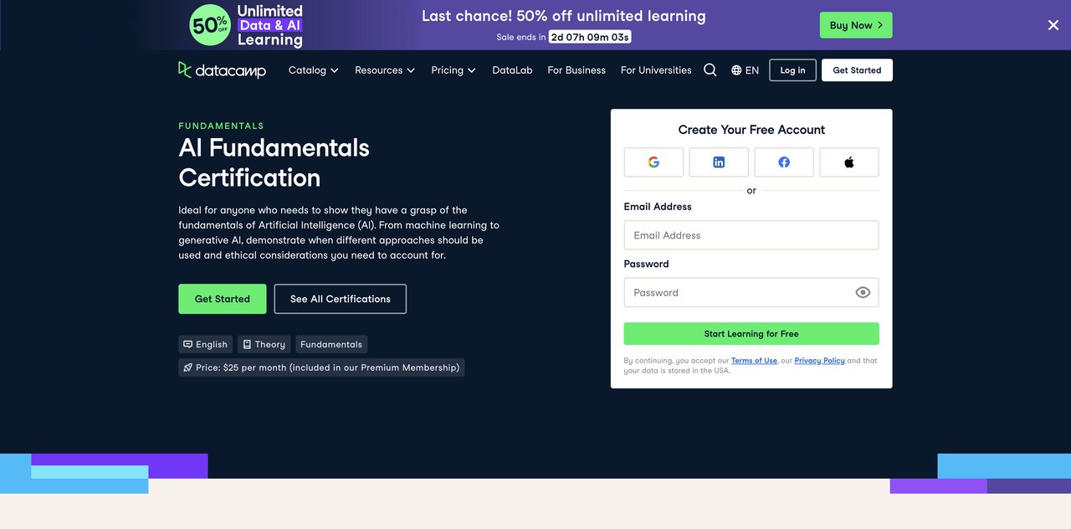Click the Buy Now button

(x=856, y=25)
